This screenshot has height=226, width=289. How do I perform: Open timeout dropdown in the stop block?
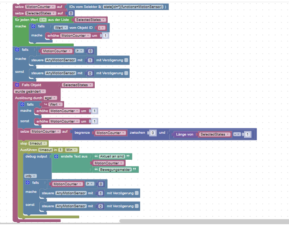(38, 143)
